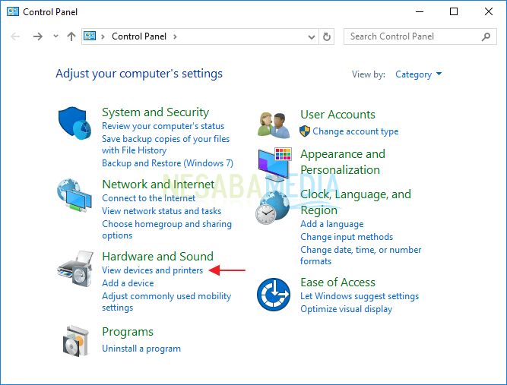Click Change input methods link
Screen dimensions: 507x385
347,237
